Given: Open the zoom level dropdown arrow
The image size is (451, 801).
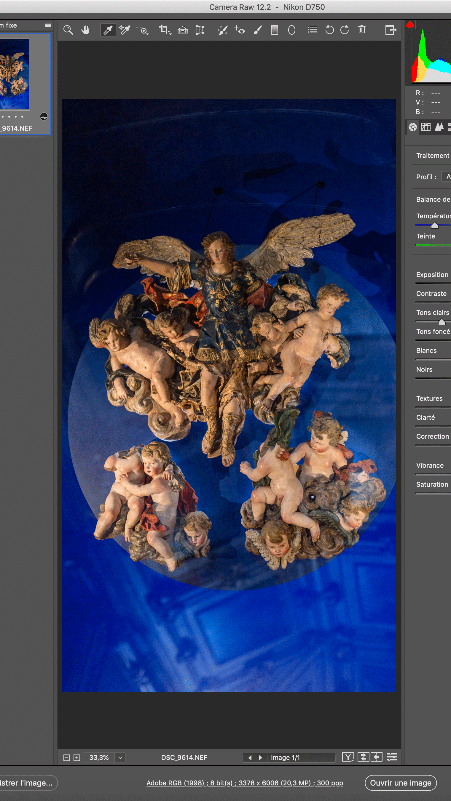Looking at the screenshot, I should [x=120, y=758].
